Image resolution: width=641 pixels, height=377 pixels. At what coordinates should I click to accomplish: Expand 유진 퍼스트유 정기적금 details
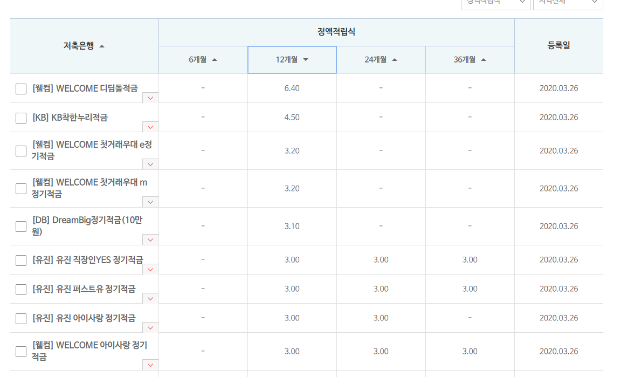click(x=150, y=298)
